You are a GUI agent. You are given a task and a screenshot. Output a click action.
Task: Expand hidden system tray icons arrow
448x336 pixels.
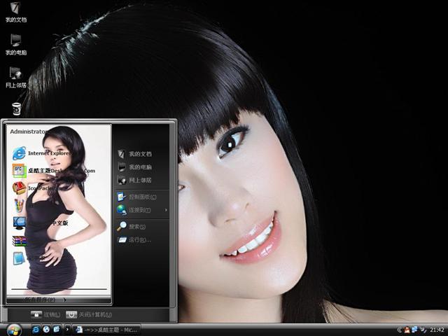click(x=399, y=330)
